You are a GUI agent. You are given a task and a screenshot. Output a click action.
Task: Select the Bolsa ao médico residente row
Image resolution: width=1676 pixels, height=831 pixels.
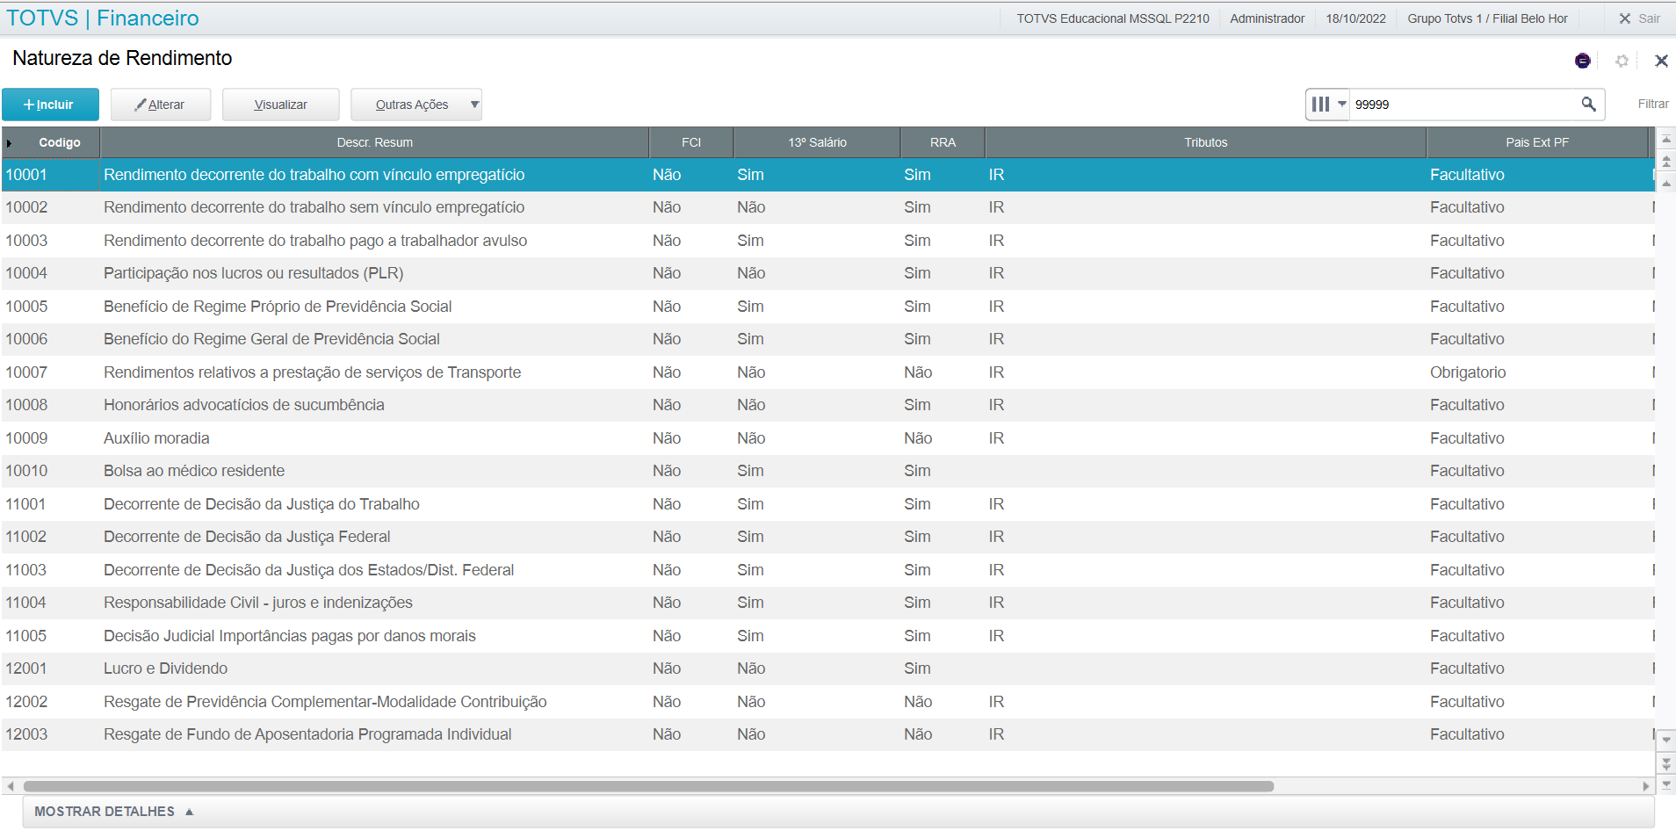(827, 471)
